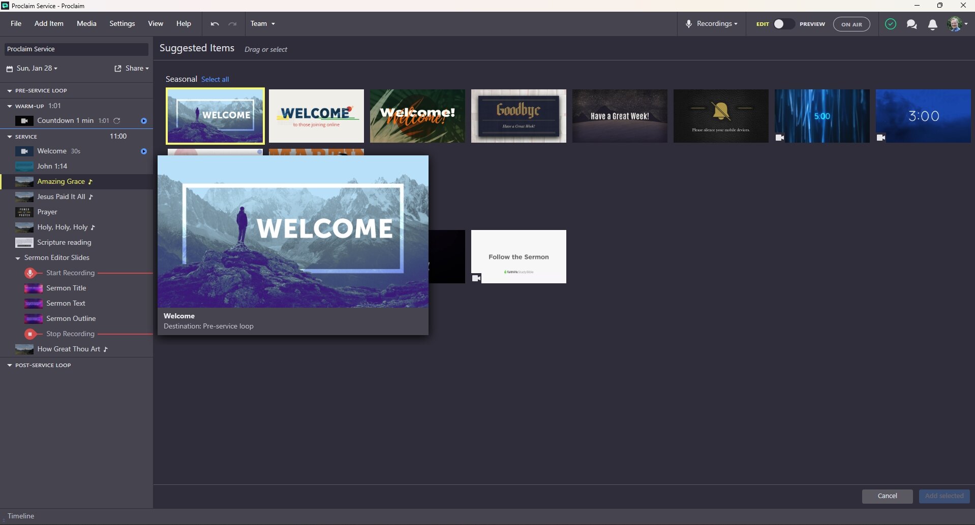The image size is (975, 525).
Task: Play the Countdown 1 min item
Action: 144,121
